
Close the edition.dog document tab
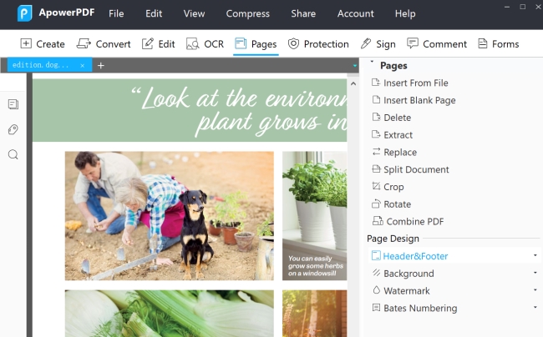(83, 65)
